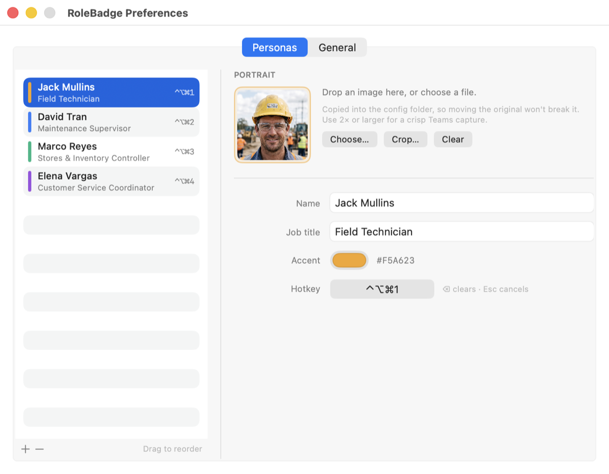Click the Marco Reyes hotkey ^⌥⌘3 label
The height and width of the screenshot is (474, 609).
184,151
